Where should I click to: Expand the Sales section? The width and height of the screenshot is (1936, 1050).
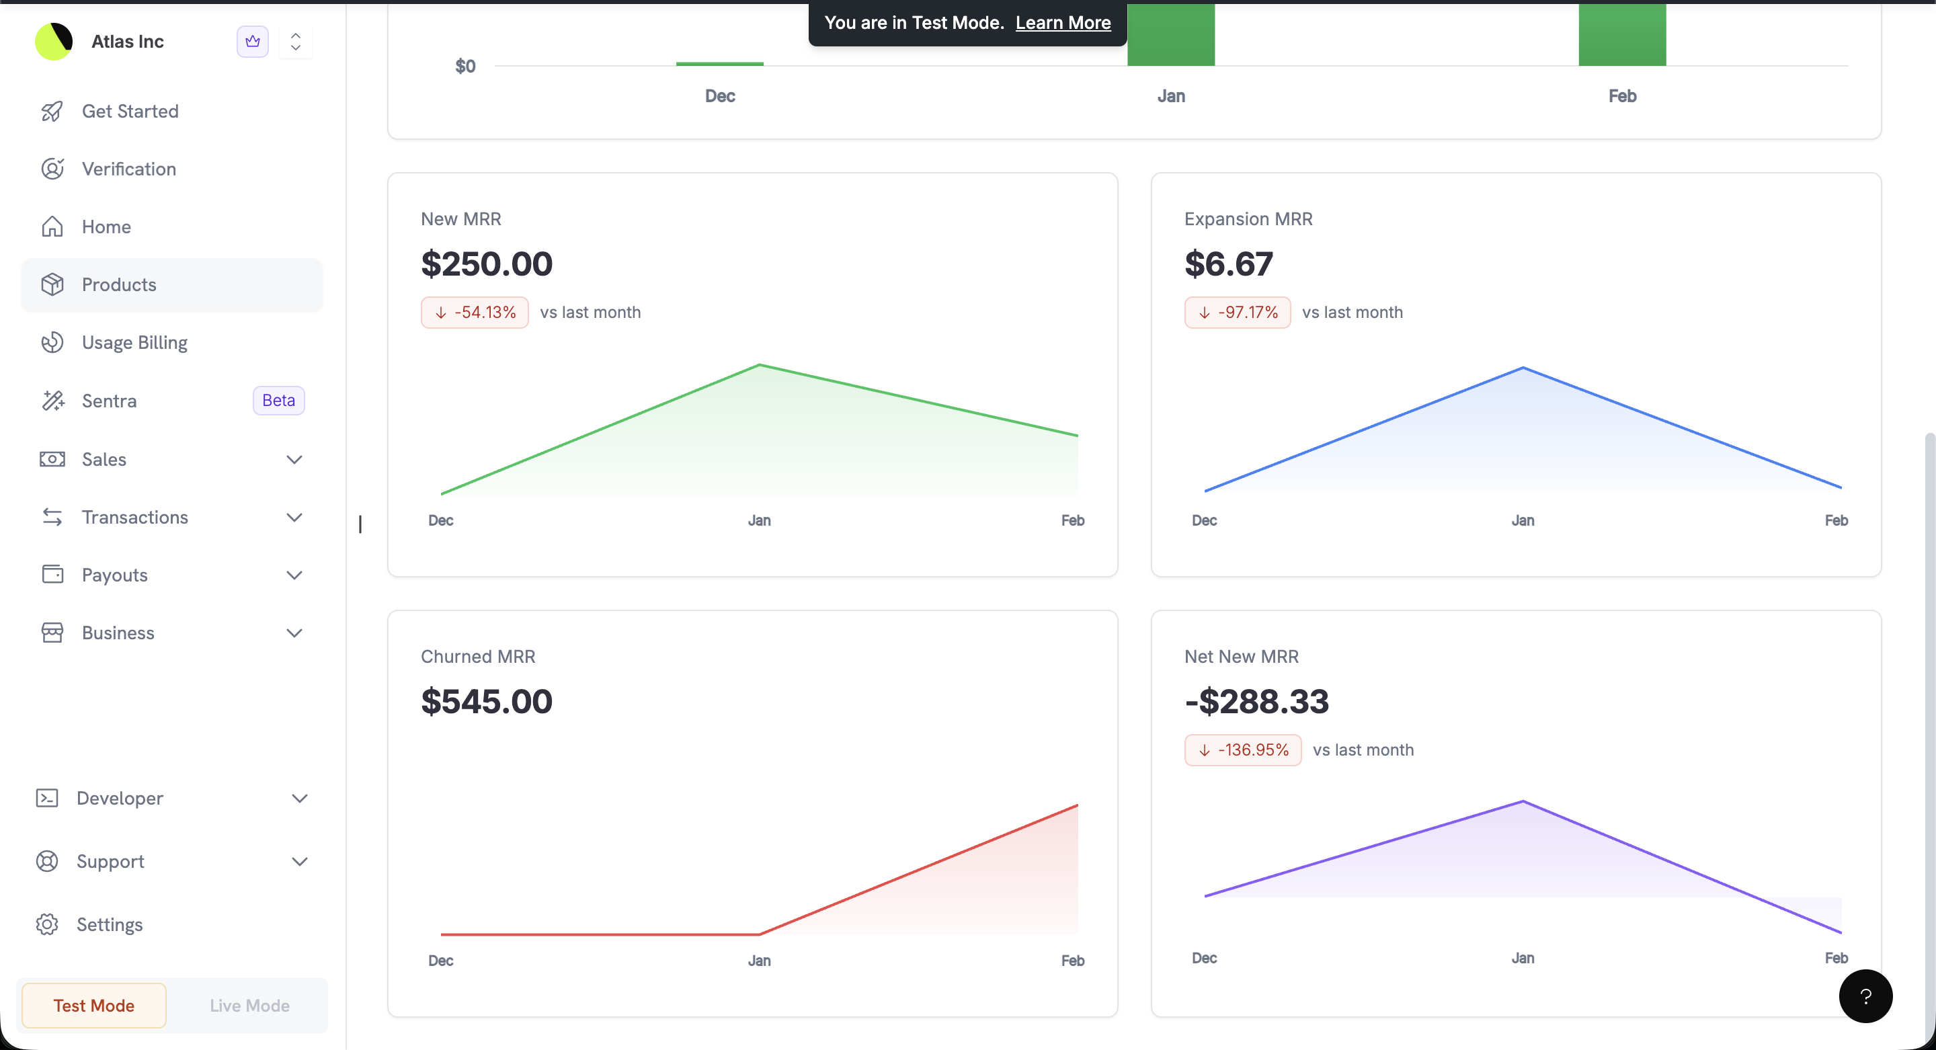tap(294, 459)
